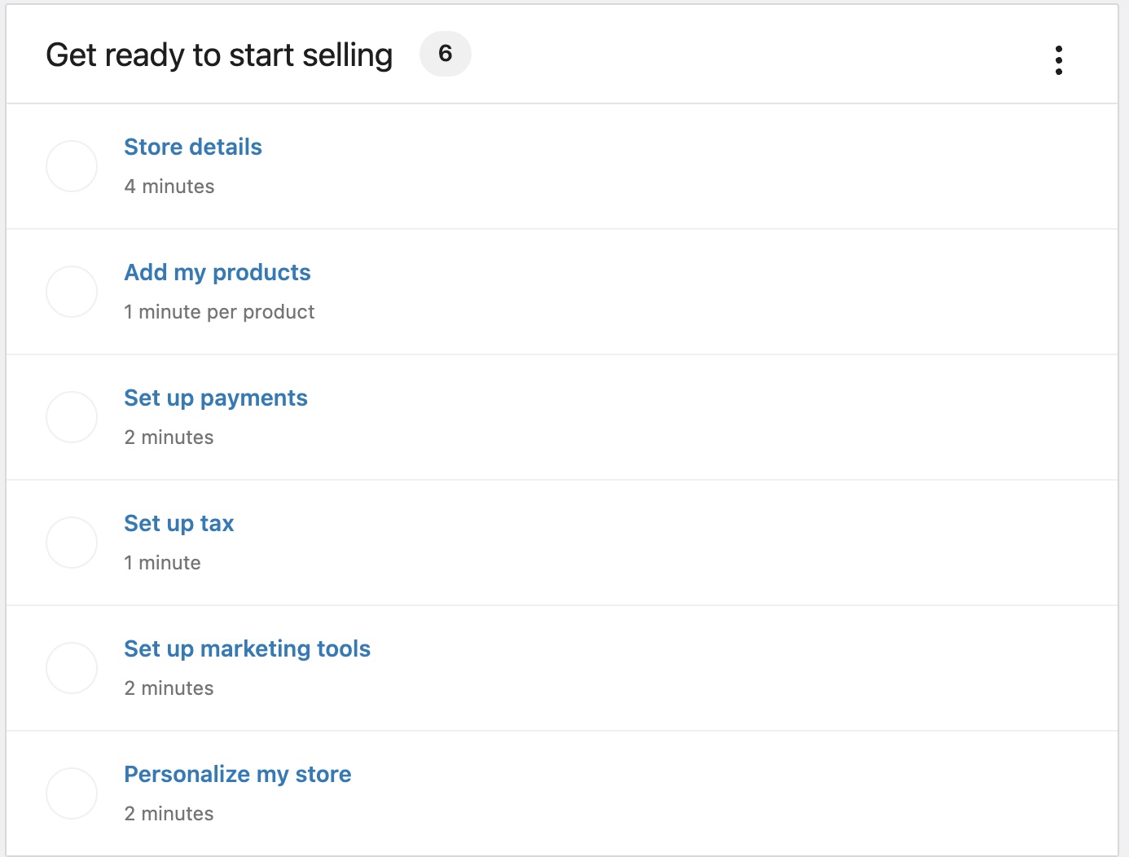Open the Store details task
The width and height of the screenshot is (1129, 857).
point(193,147)
